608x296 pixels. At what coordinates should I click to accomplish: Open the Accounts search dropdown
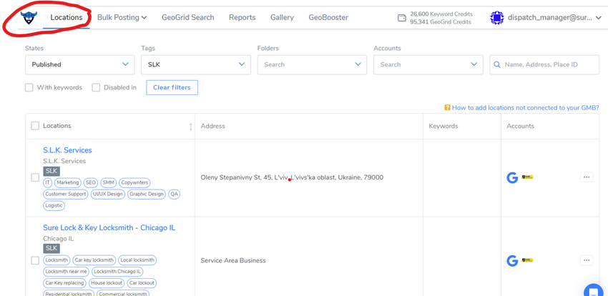[428, 64]
